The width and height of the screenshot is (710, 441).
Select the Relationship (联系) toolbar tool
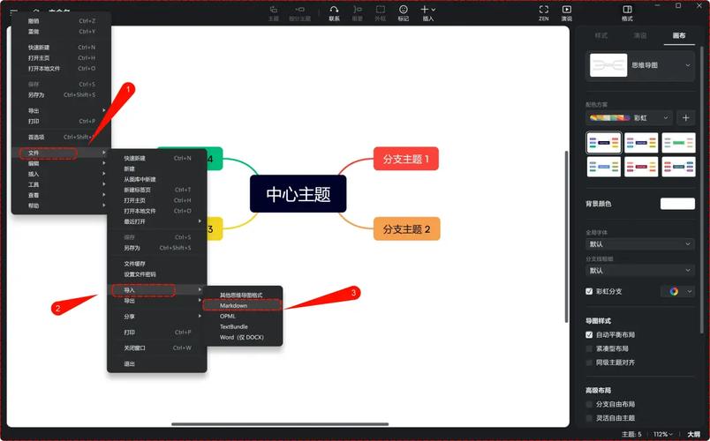pos(334,10)
